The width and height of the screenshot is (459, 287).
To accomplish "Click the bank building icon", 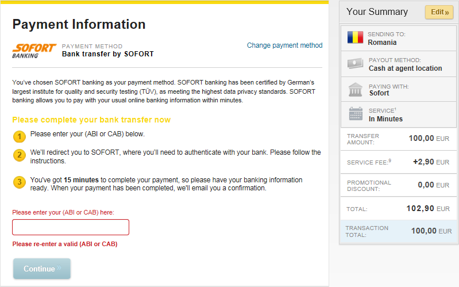I will [x=356, y=89].
